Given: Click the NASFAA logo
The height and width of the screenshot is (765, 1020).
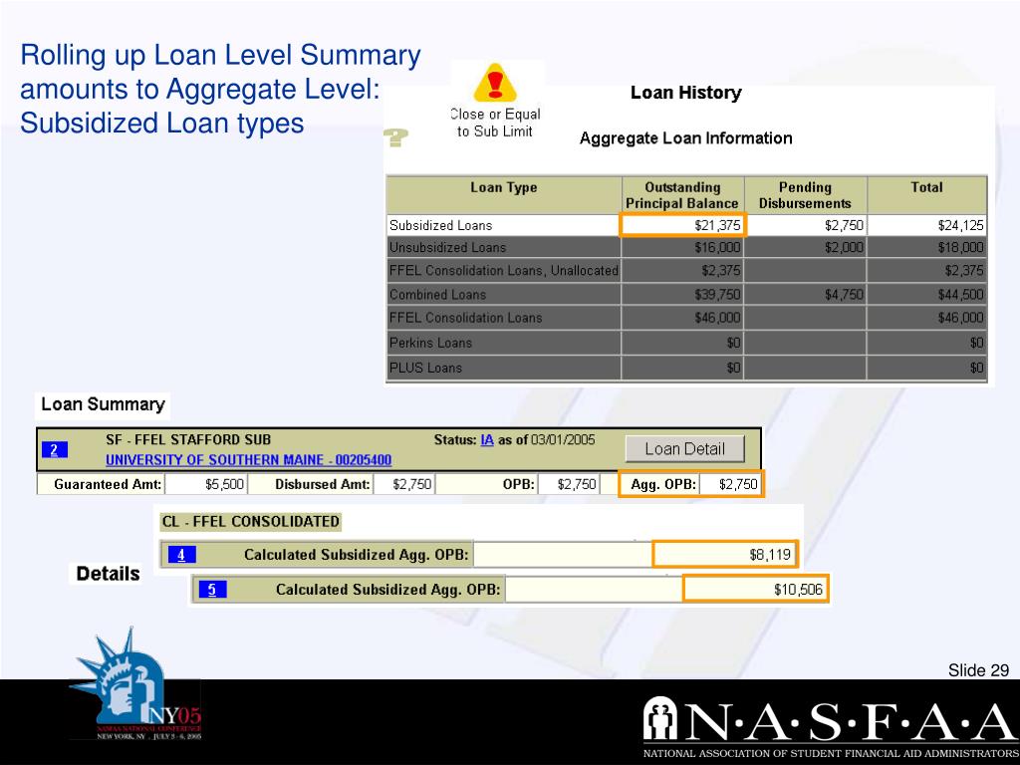Looking at the screenshot, I should 831,726.
